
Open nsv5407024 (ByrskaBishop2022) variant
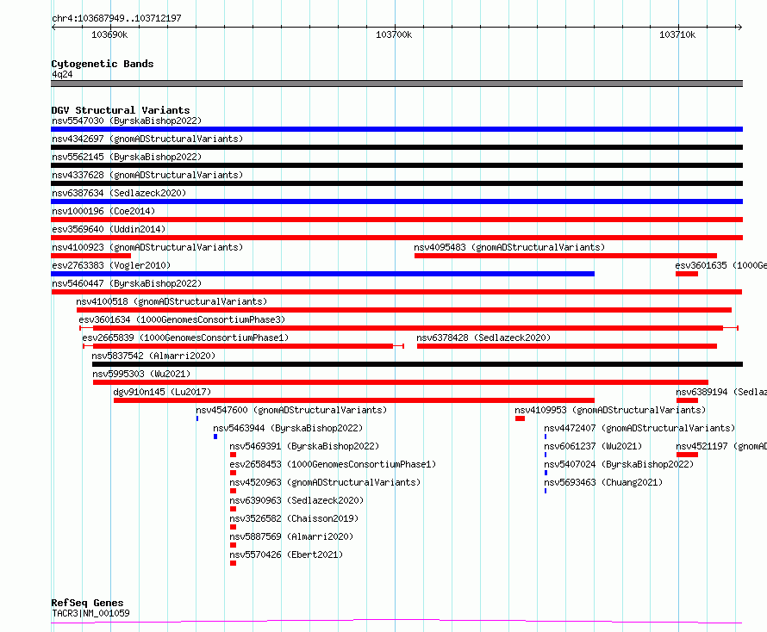tap(619, 464)
